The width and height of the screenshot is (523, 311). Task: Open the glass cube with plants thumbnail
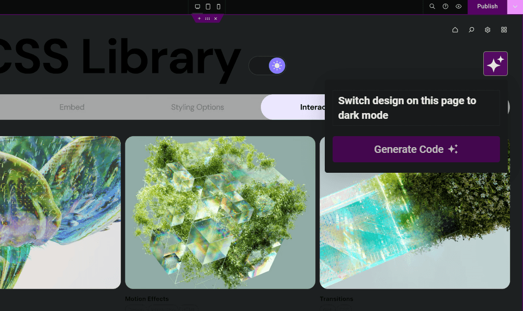tap(220, 213)
